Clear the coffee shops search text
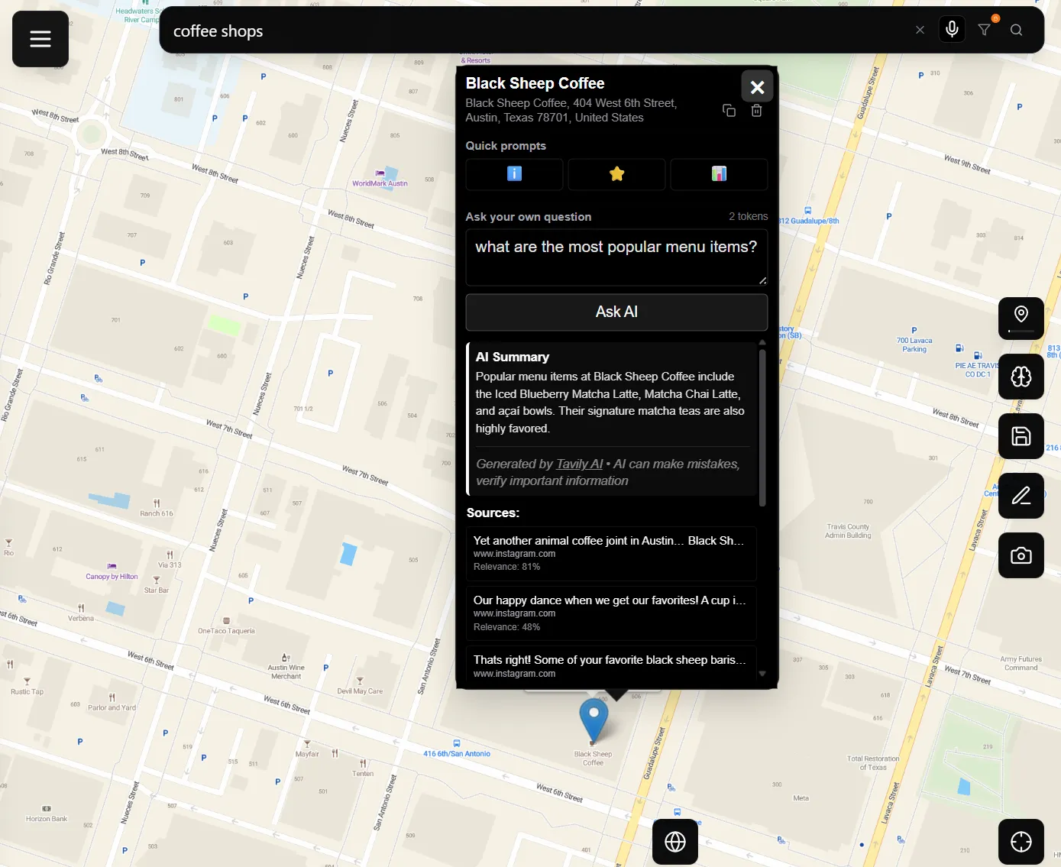The image size is (1061, 867). pos(920,30)
